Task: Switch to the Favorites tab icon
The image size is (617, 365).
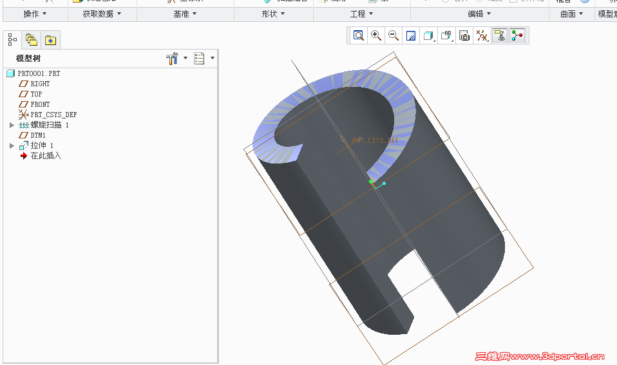Action: 50,40
